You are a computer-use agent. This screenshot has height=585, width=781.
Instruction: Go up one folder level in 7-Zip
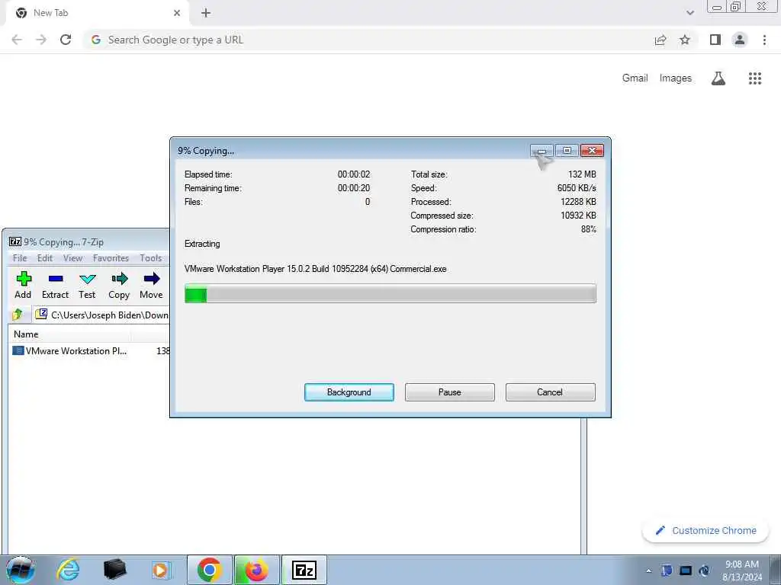point(18,315)
